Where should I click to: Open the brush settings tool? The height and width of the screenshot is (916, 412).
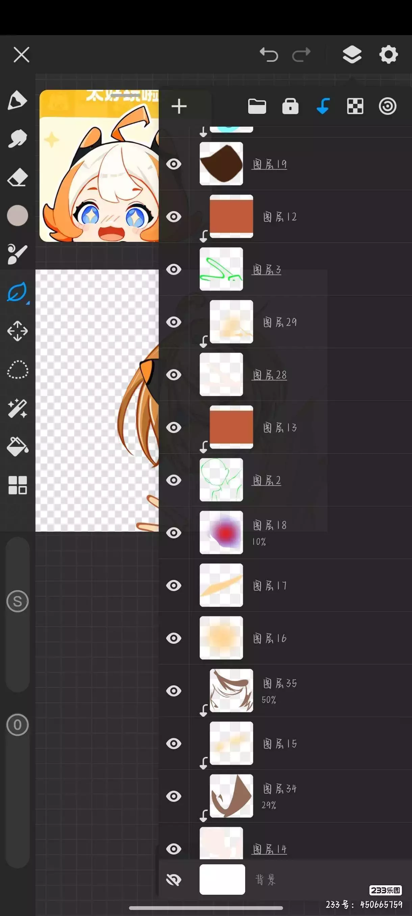pyautogui.click(x=18, y=254)
